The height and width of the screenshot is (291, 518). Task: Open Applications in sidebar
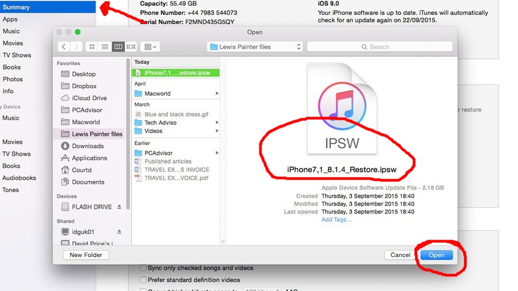(x=89, y=158)
